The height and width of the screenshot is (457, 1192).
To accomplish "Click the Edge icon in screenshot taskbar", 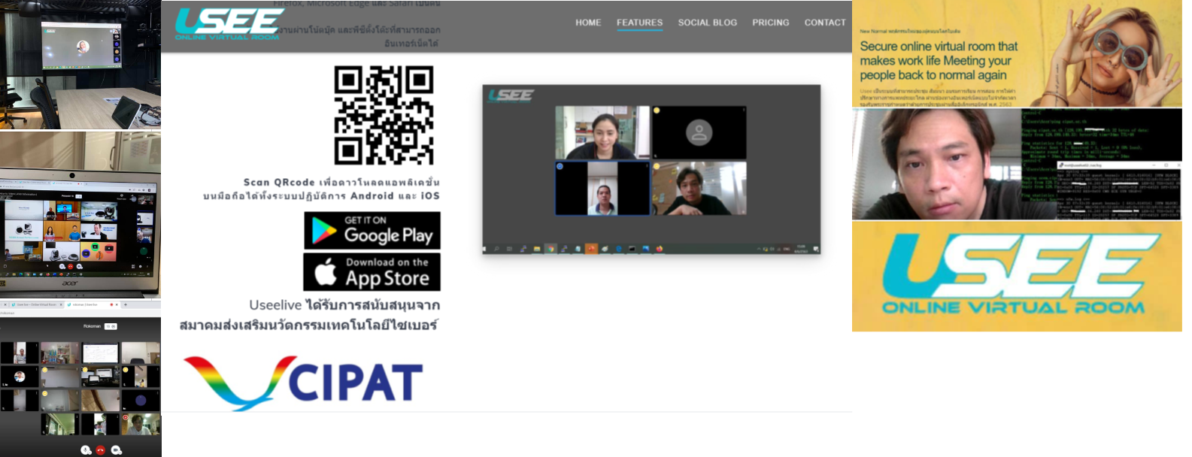I will [x=619, y=249].
